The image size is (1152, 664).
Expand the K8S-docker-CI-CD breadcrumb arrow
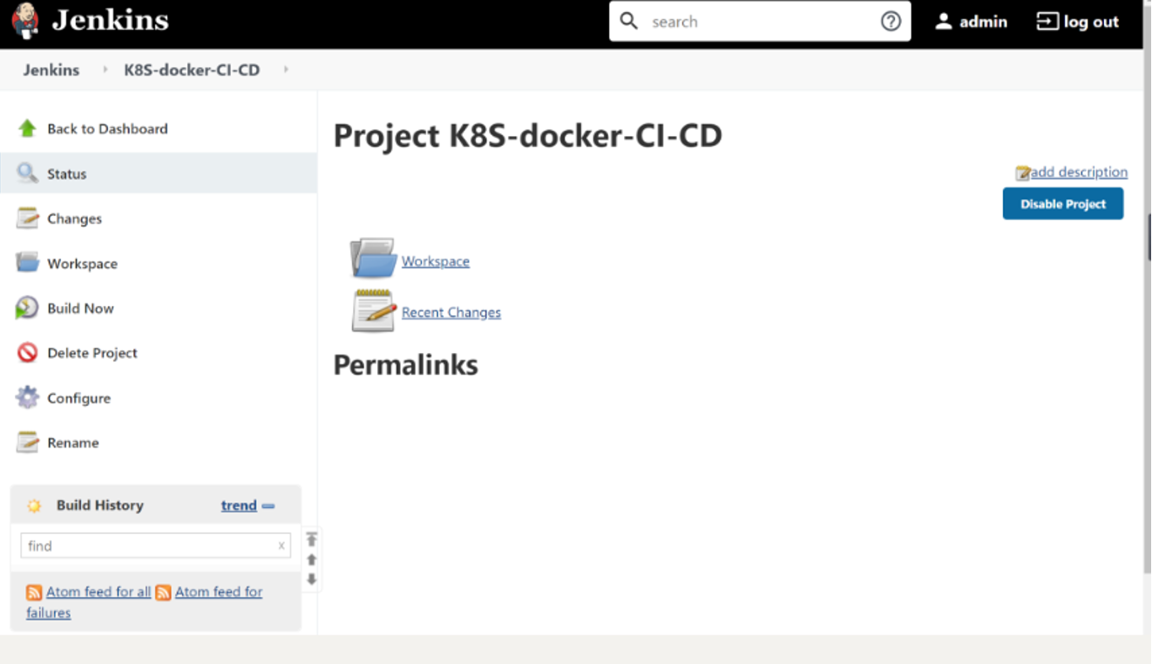[x=286, y=70]
